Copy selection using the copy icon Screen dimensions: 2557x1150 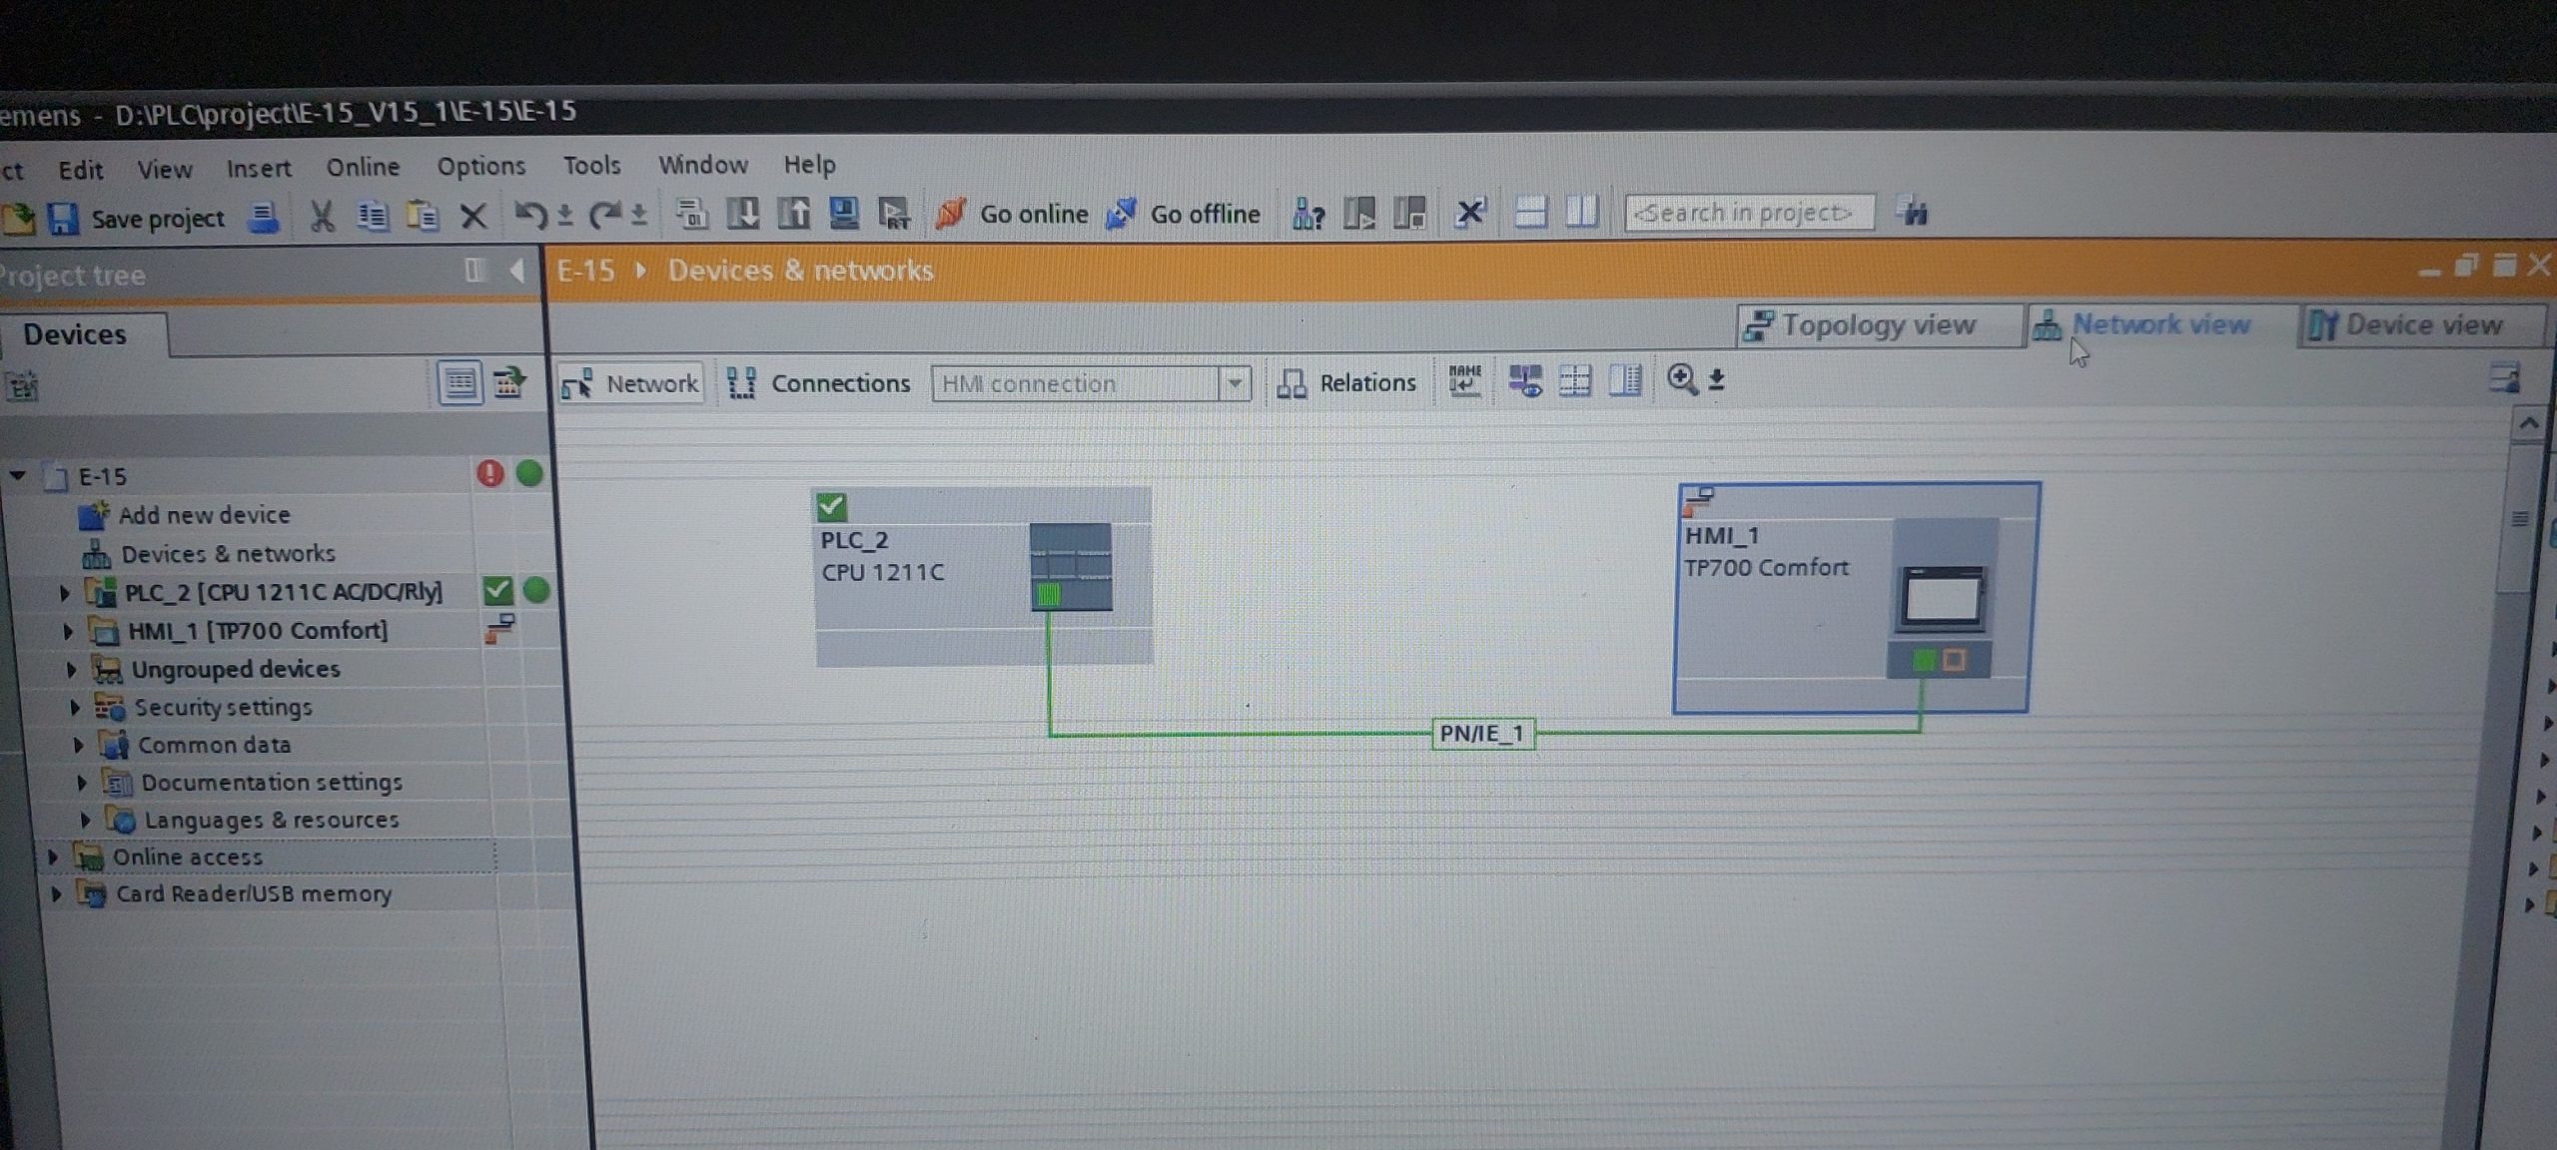[x=374, y=216]
